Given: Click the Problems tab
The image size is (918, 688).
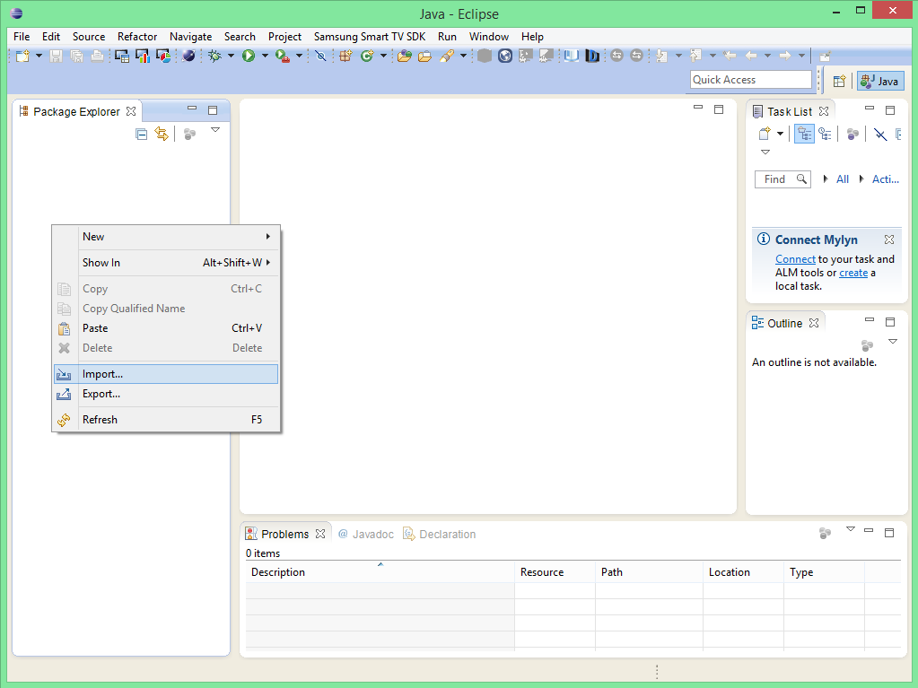Looking at the screenshot, I should pos(284,534).
